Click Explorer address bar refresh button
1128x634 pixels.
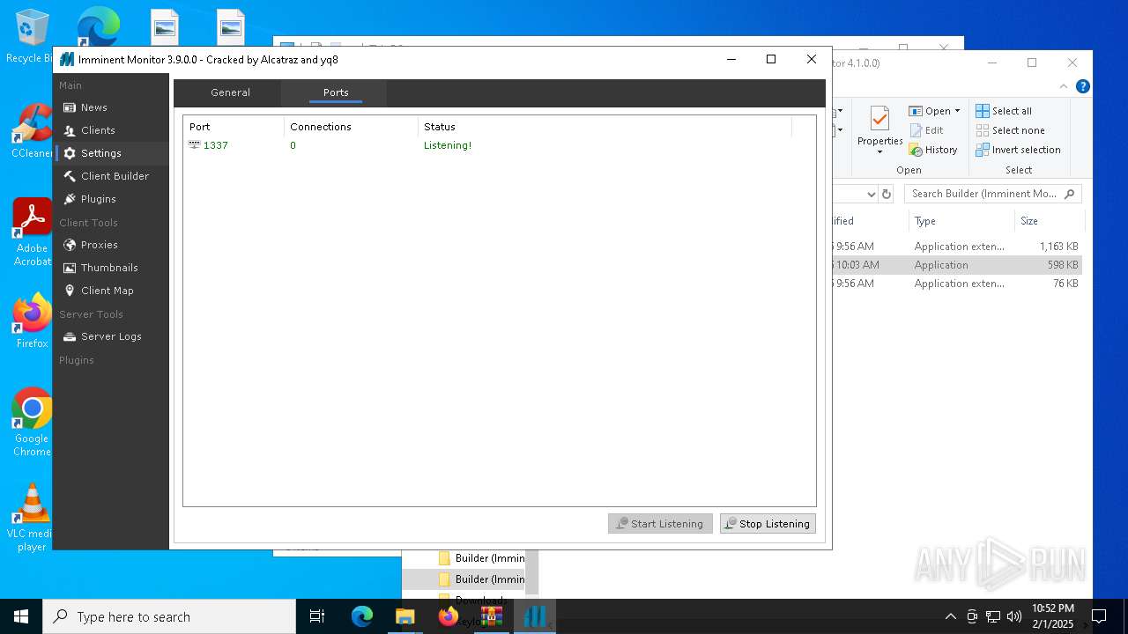pos(887,194)
